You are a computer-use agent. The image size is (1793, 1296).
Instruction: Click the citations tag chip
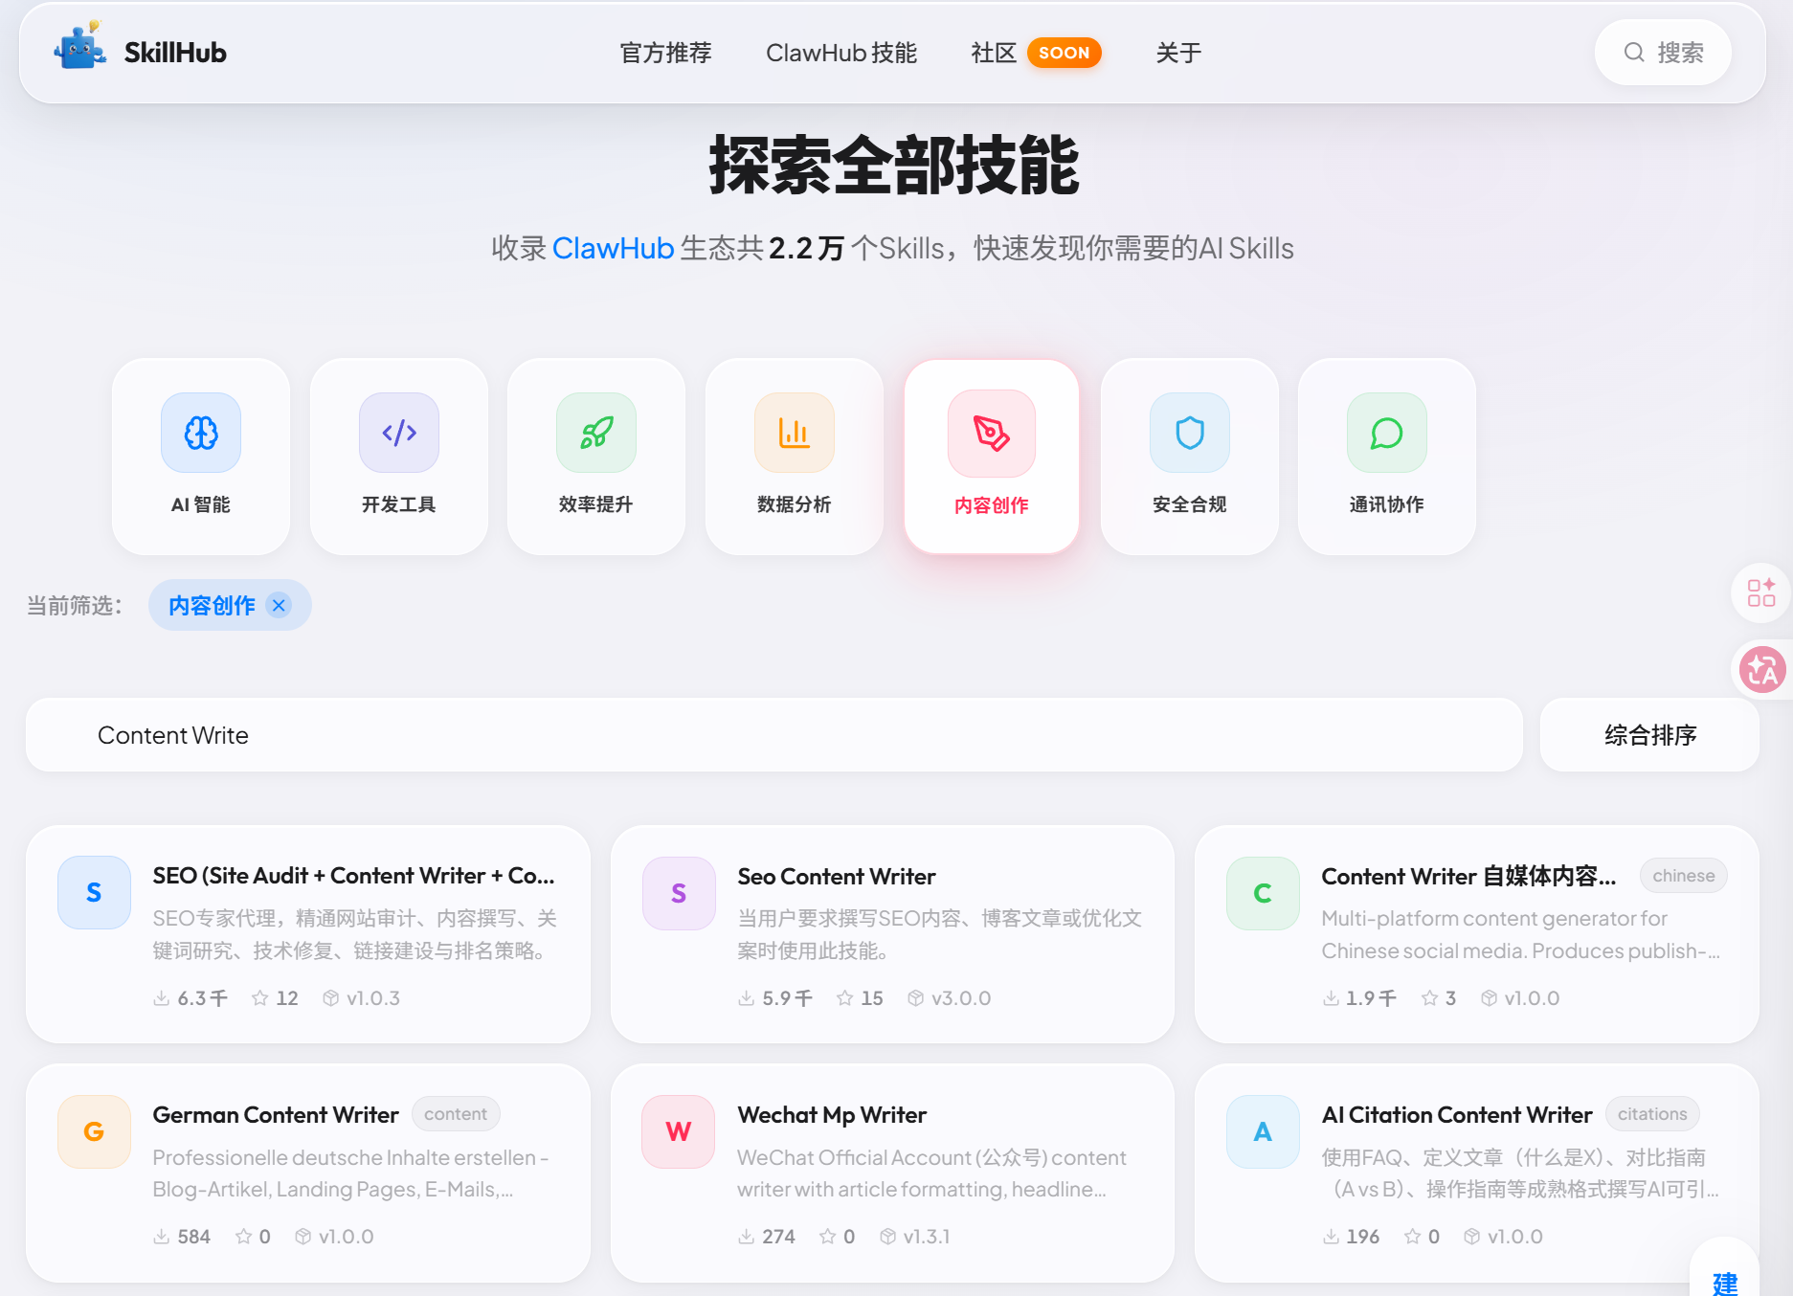point(1652,1114)
